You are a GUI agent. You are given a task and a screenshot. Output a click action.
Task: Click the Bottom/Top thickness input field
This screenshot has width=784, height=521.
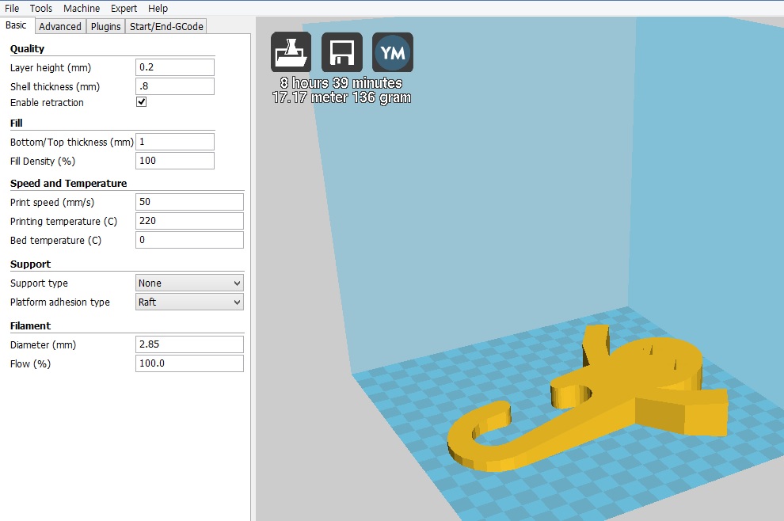coord(175,142)
